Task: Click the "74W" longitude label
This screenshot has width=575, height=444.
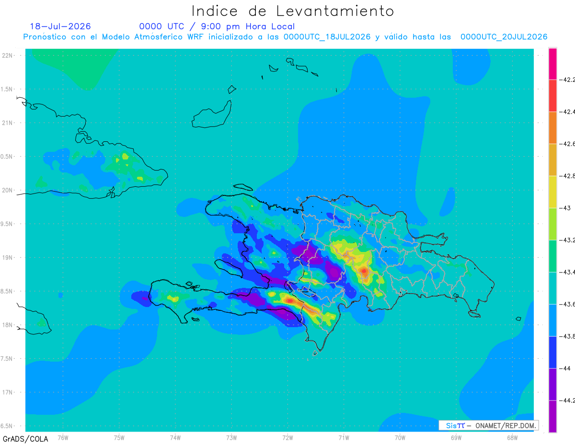Action: [x=175, y=437]
